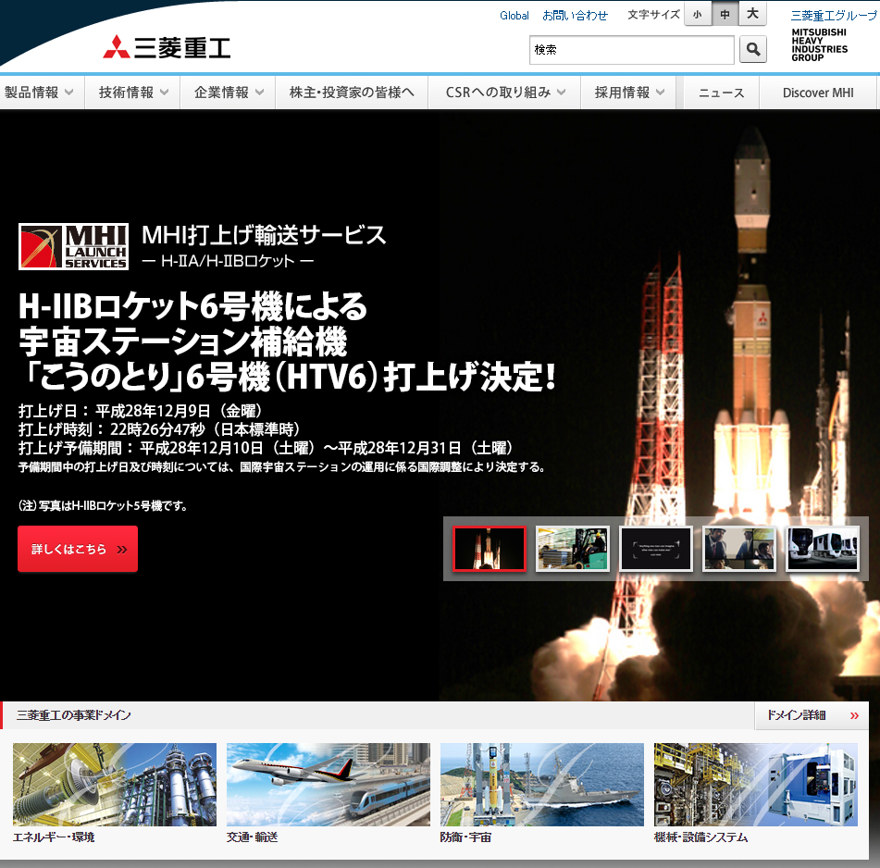Image resolution: width=880 pixels, height=868 pixels.
Task: Click the magnifying glass search button
Action: pos(753,50)
